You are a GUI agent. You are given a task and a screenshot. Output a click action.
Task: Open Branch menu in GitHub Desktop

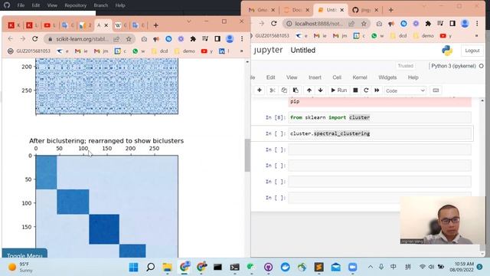(100, 5)
